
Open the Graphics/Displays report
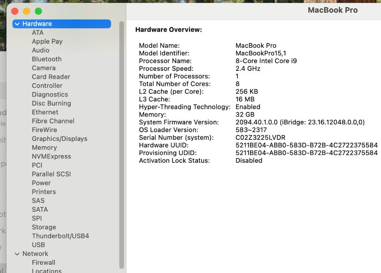click(x=59, y=139)
